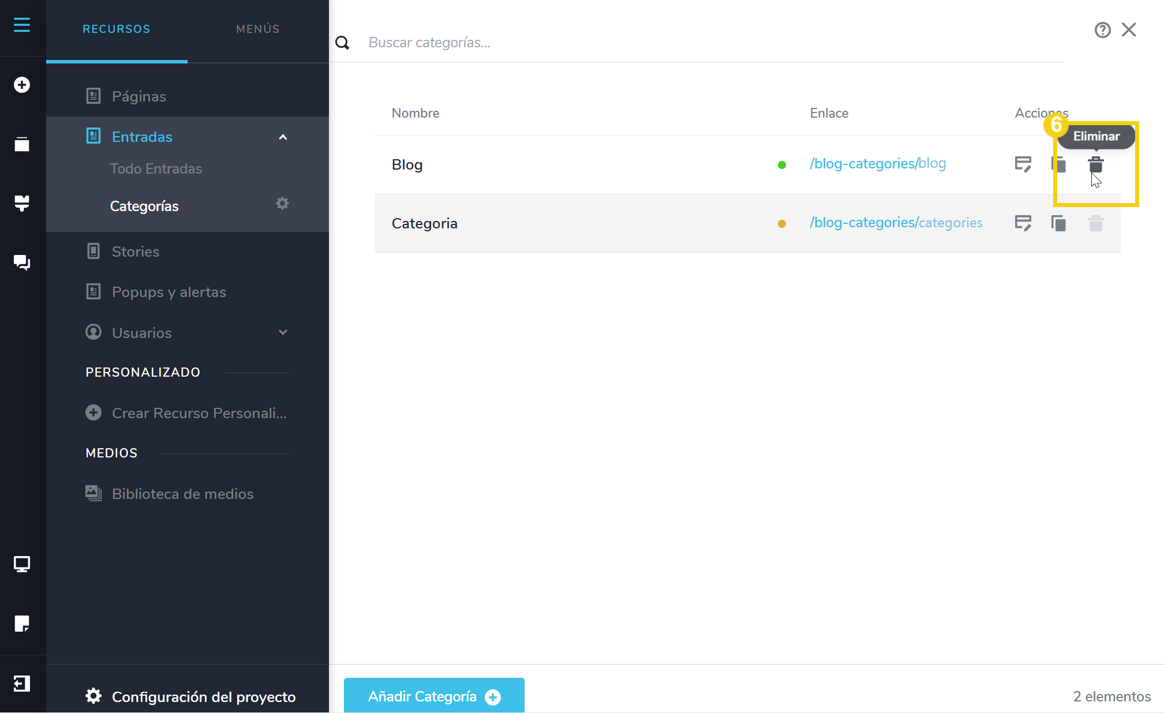Select Todo Entradas

click(156, 168)
